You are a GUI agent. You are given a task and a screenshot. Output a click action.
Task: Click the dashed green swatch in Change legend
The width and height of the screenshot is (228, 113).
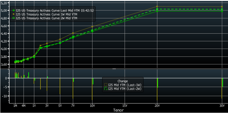106,89
